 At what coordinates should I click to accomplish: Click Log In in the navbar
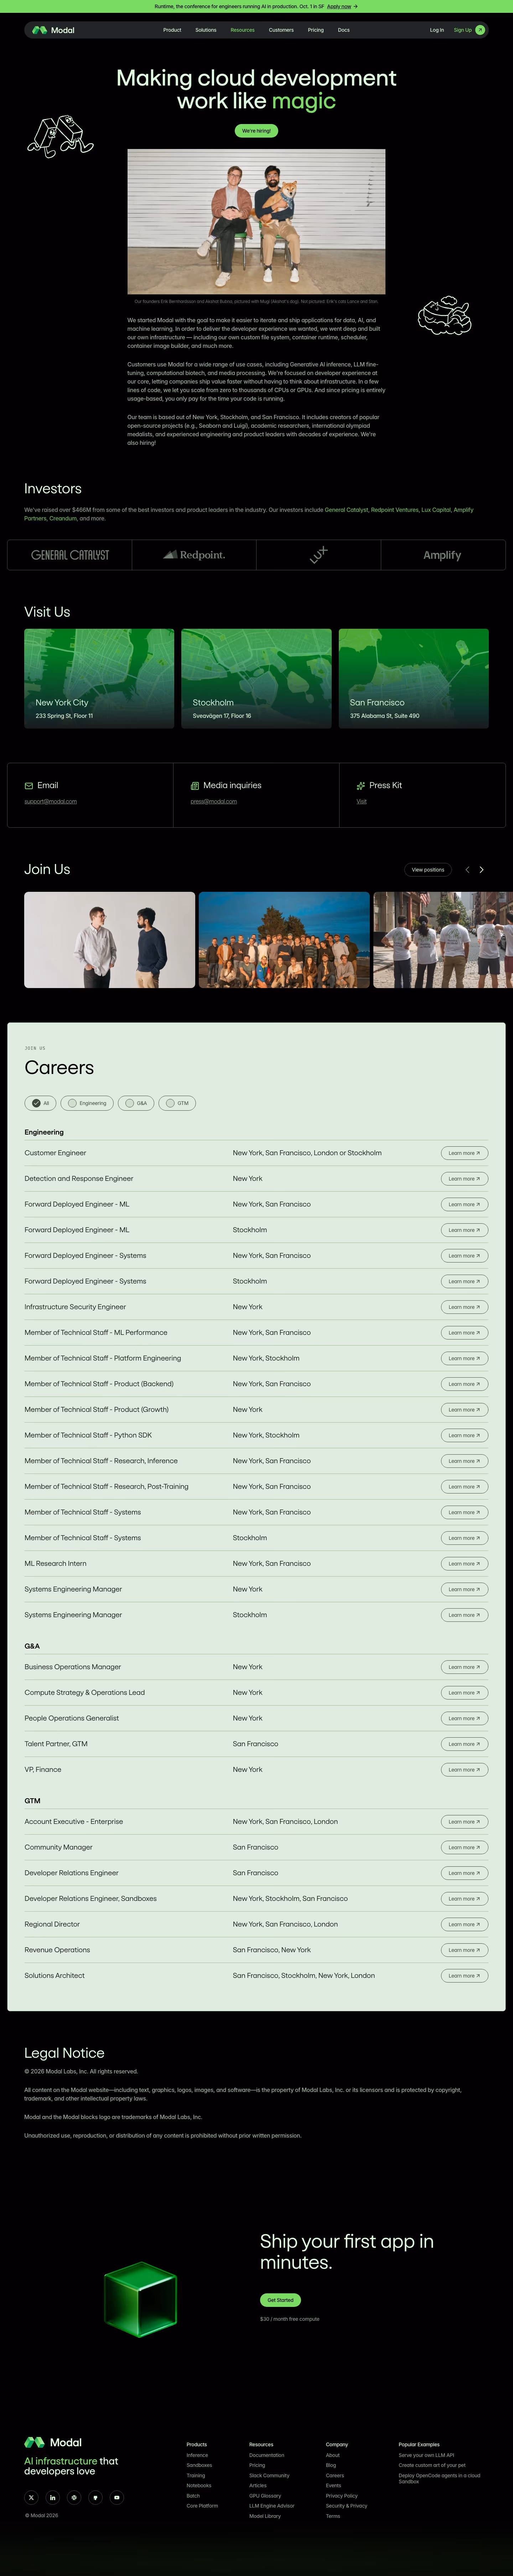tap(437, 30)
